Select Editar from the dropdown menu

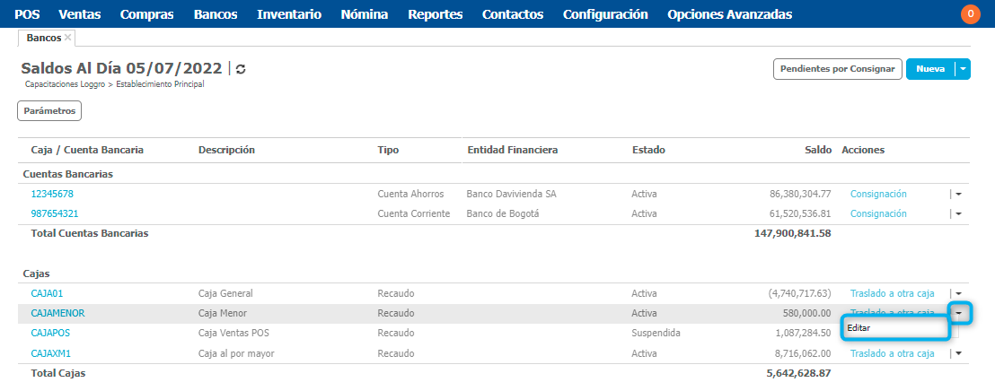[x=859, y=328]
